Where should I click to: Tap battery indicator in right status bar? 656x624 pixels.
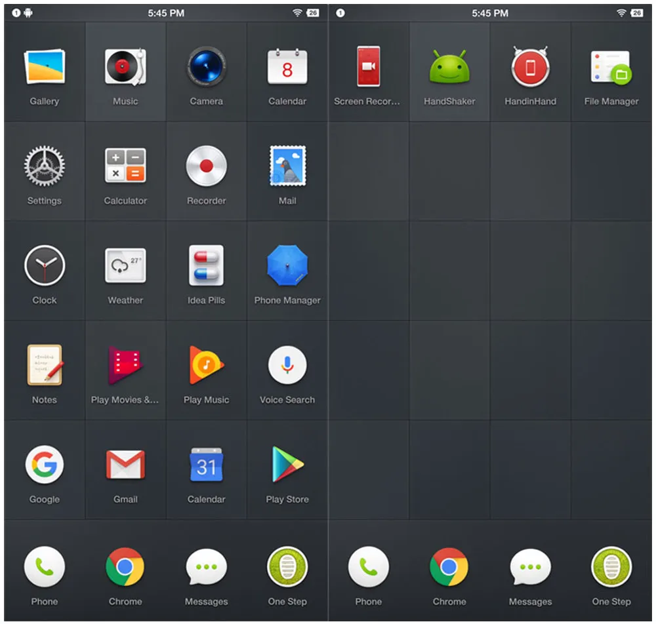point(637,13)
